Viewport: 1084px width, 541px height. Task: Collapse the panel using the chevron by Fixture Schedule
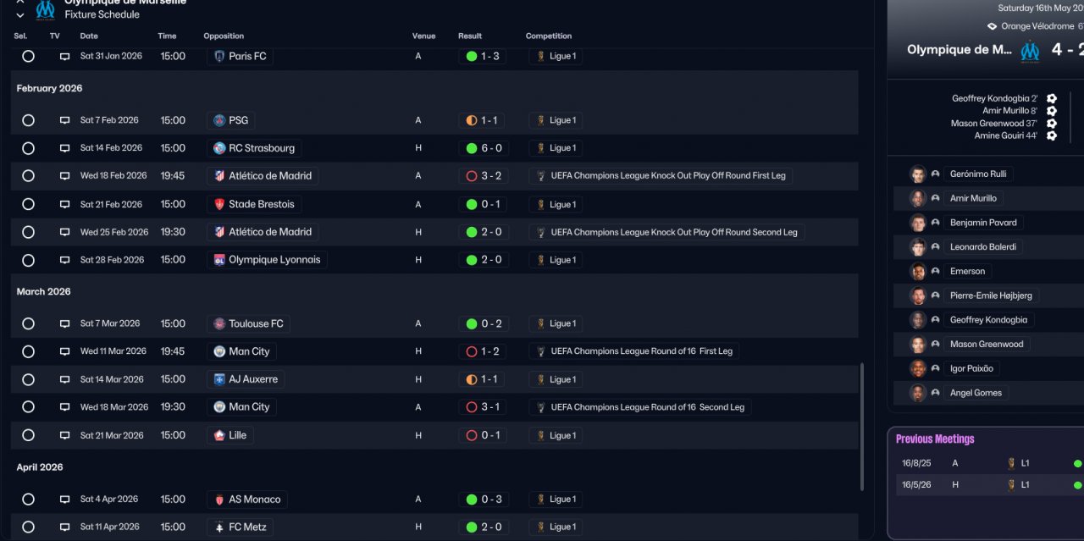(x=20, y=15)
